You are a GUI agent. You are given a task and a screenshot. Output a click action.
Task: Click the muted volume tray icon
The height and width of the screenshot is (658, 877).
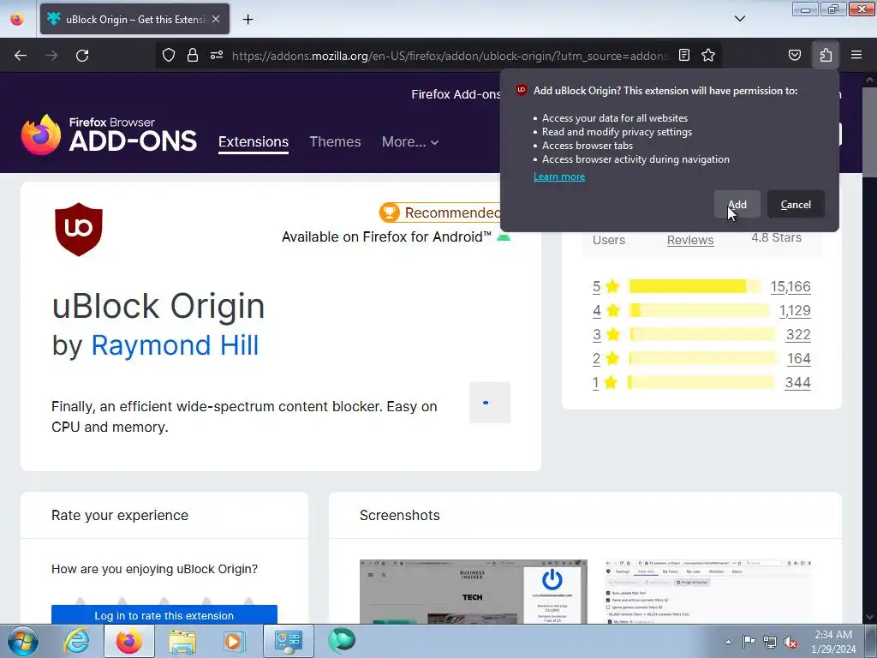790,642
